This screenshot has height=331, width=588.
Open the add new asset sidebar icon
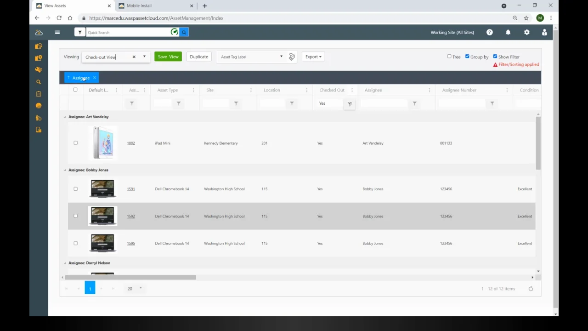39,58
